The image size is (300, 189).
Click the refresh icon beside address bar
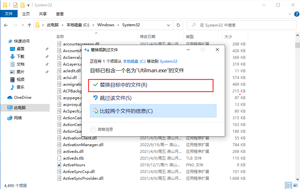(178, 25)
